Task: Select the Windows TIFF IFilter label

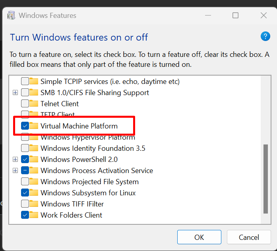Action: (x=72, y=204)
